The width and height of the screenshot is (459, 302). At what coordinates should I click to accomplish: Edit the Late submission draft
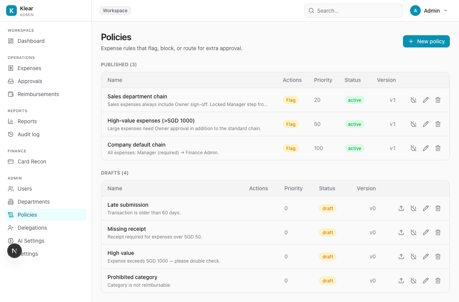pos(426,208)
